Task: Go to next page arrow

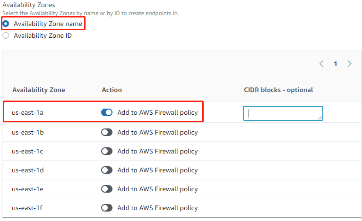Action: (x=350, y=64)
